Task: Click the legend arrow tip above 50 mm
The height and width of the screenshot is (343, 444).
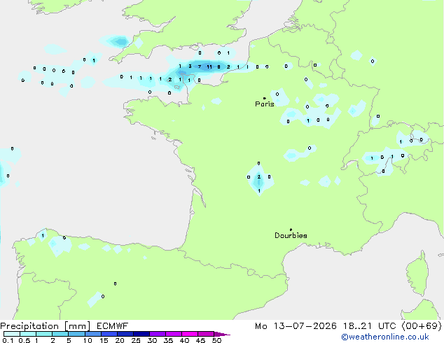Action: [222, 334]
